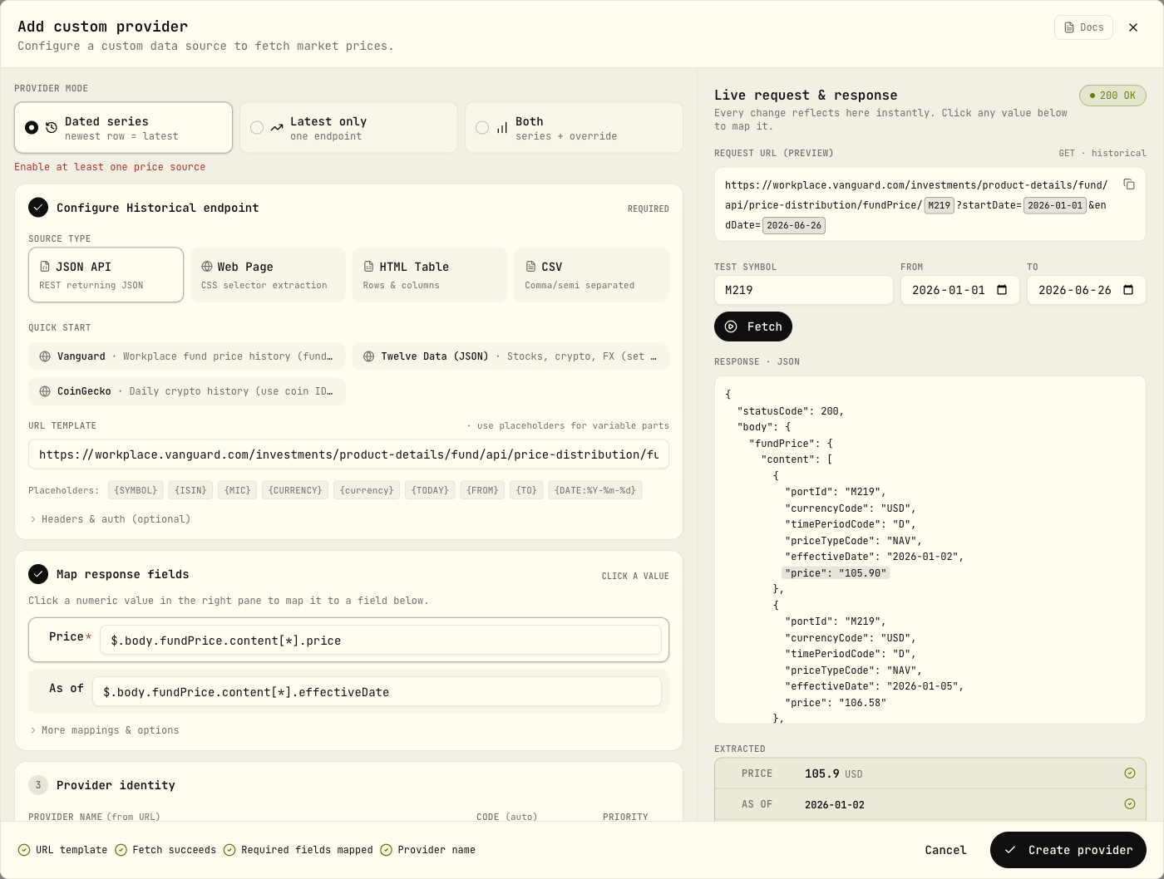Viewport: 1164px width, 879px height.
Task: Edit the As of JSONPath field
Action: pyautogui.click(x=377, y=691)
